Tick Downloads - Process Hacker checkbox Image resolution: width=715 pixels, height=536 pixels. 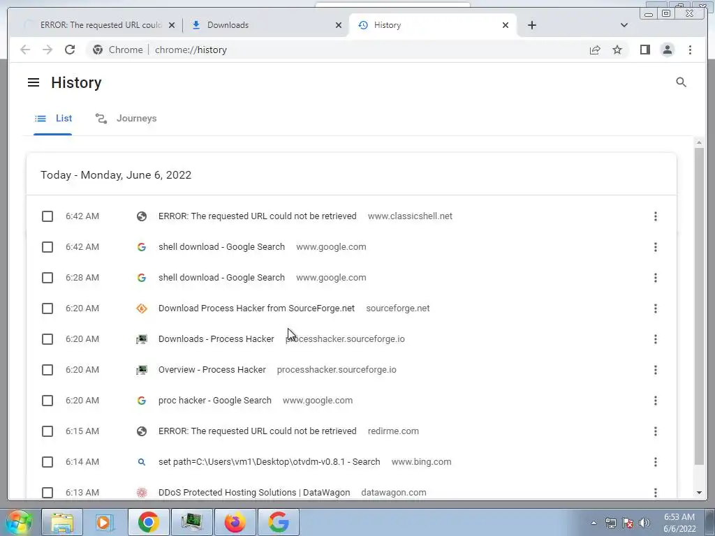[47, 339]
